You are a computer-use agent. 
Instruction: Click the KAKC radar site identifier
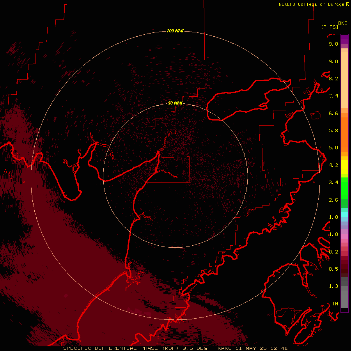(225, 348)
